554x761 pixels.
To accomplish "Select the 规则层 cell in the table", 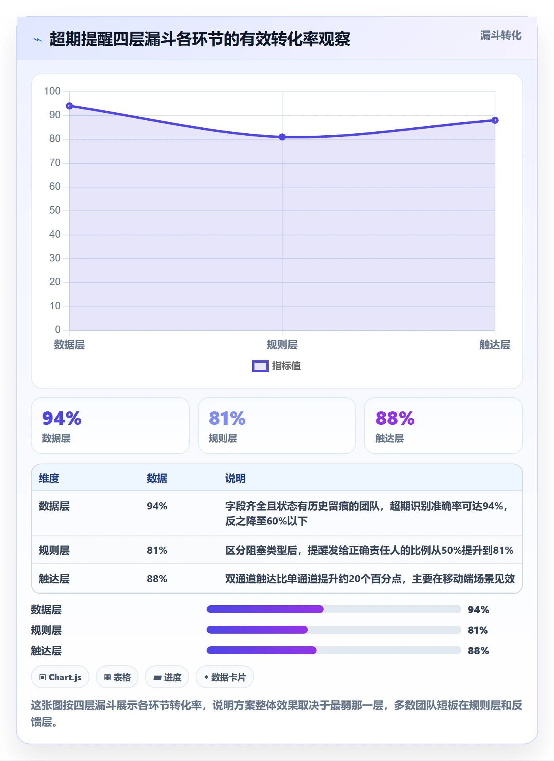I will click(x=54, y=550).
